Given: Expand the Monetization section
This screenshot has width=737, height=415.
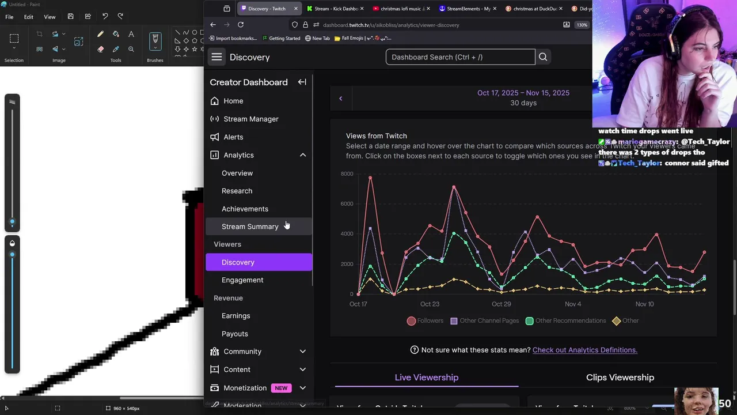Looking at the screenshot, I should pyautogui.click(x=303, y=388).
